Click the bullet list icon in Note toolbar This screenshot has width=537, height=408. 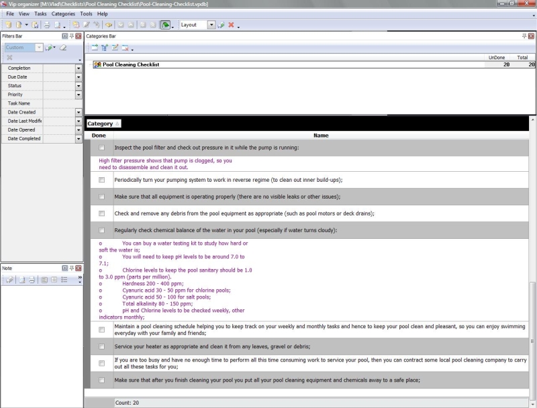point(64,279)
